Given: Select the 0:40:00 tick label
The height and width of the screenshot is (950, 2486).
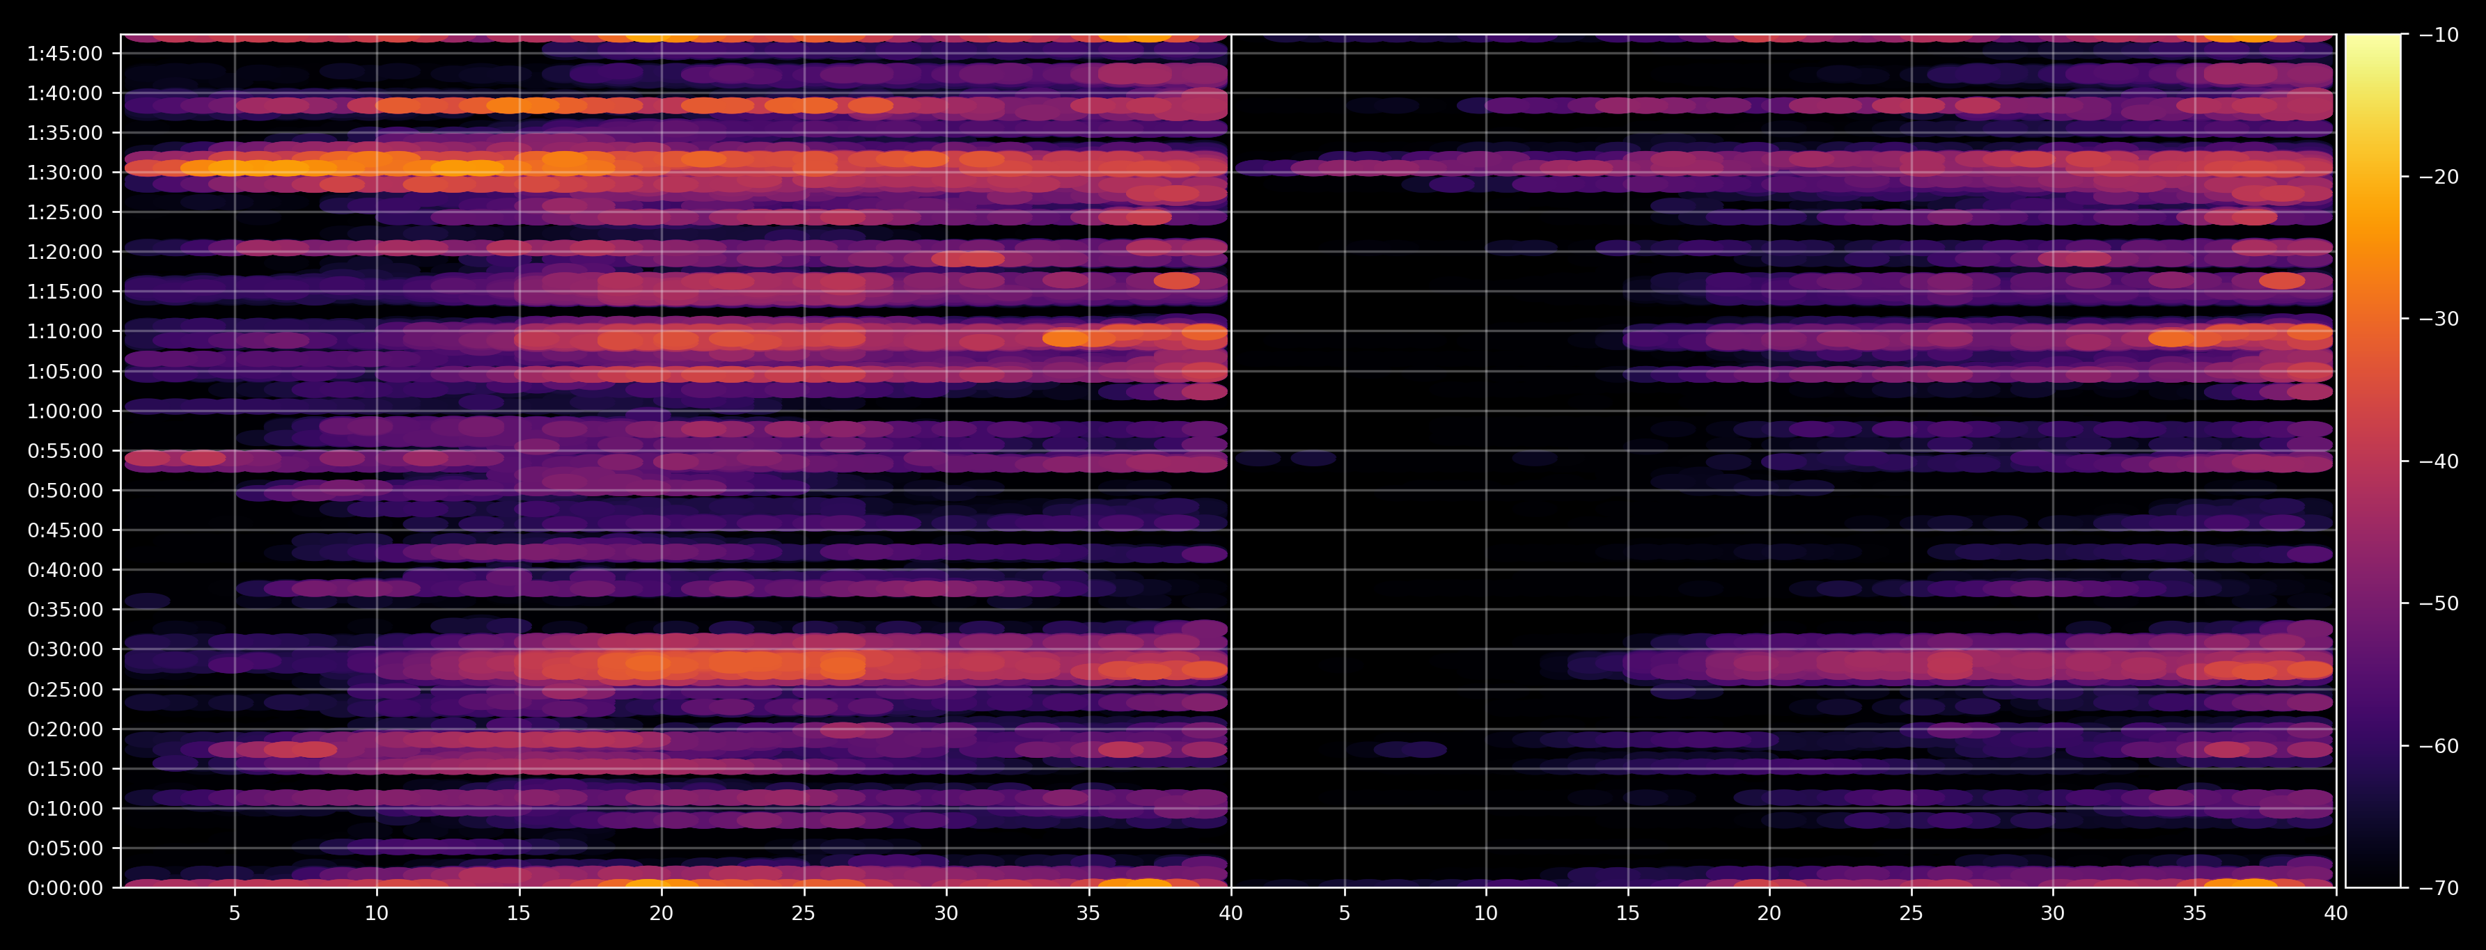Looking at the screenshot, I should 65,570.
